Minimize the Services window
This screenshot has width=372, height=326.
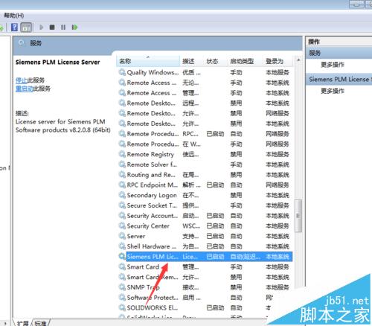tap(356, 4)
